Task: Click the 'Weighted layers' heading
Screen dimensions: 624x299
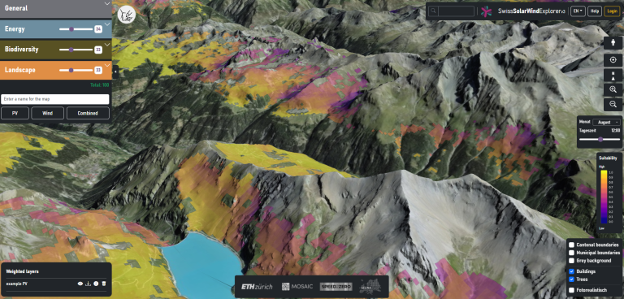Action: [22, 271]
